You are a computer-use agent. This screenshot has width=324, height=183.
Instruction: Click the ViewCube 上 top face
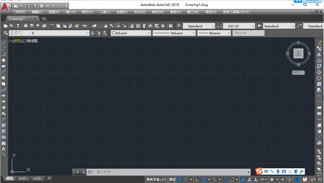[299, 54]
